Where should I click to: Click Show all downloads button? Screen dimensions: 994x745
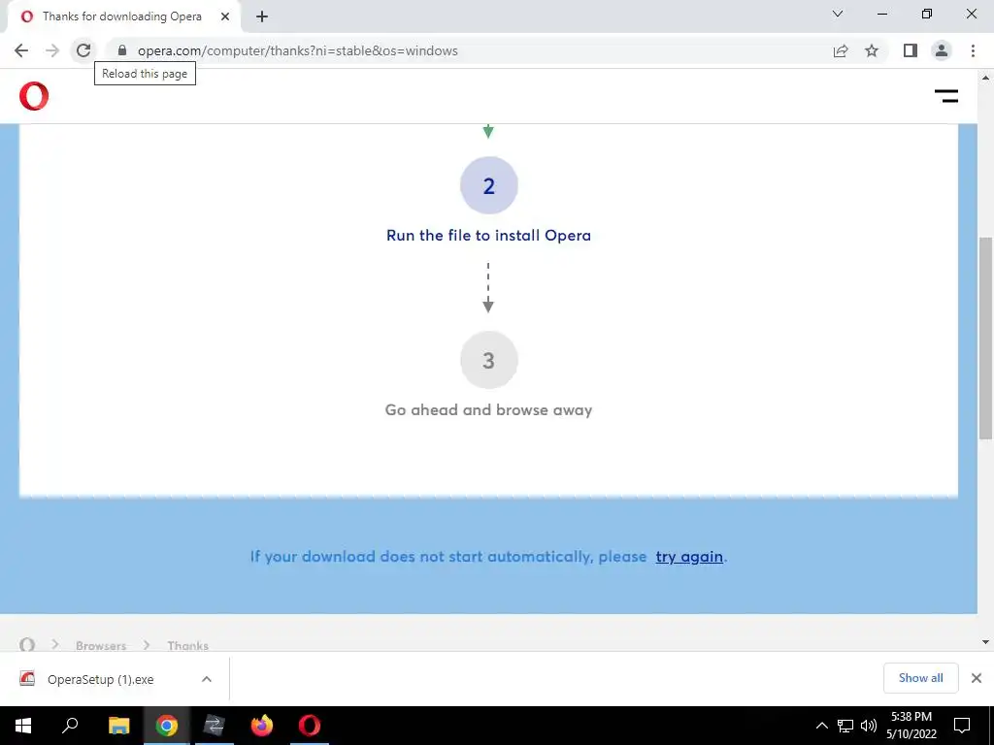coord(920,678)
